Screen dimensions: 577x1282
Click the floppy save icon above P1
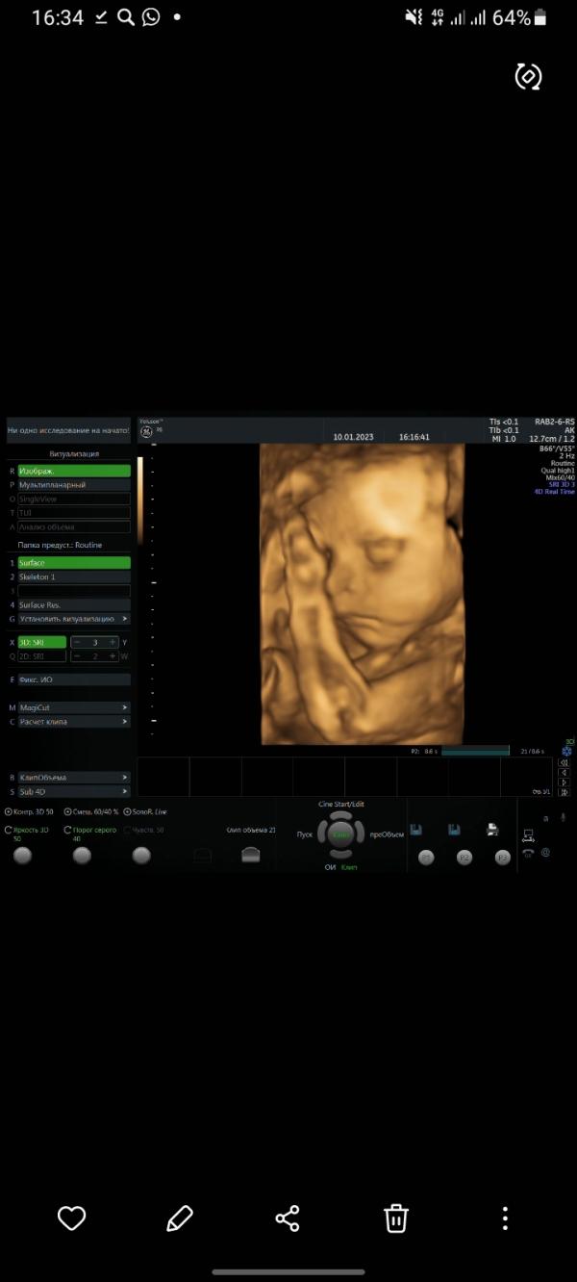point(416,829)
